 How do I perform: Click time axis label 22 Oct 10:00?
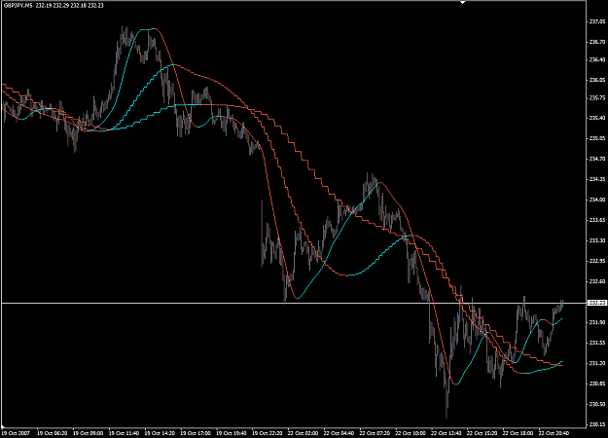[411, 433]
